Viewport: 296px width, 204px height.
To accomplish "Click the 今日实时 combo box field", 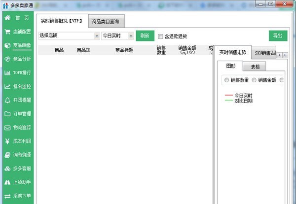I will [x=117, y=36].
